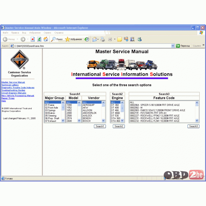
Task: Click down arrow of Vendor list scrollbar
Action: pos(103,120)
